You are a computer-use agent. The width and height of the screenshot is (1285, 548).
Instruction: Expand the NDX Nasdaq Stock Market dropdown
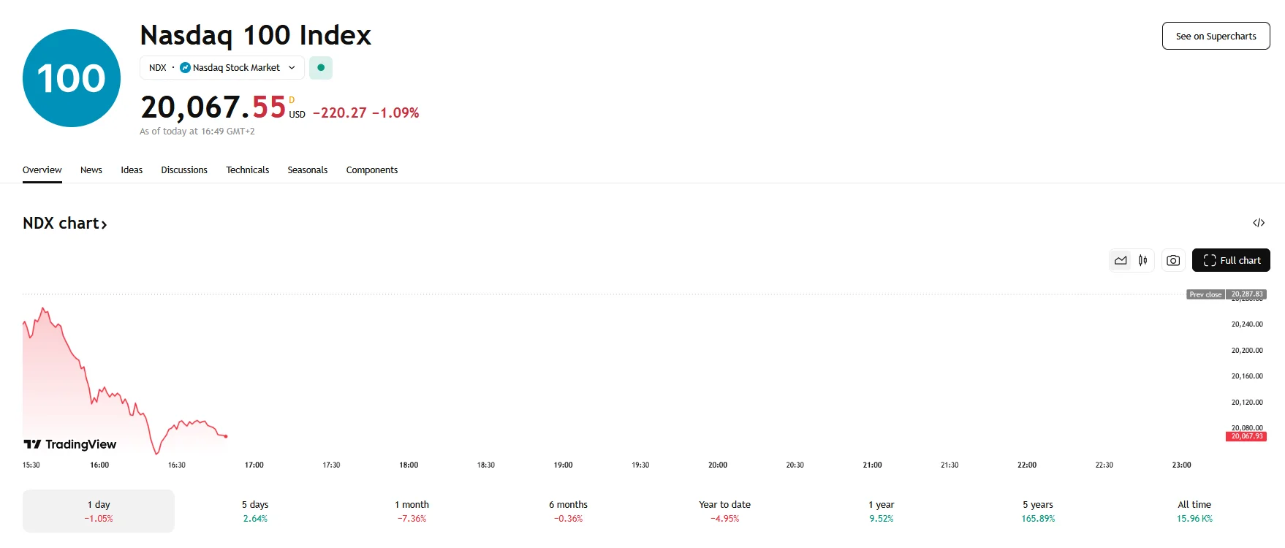pos(221,68)
